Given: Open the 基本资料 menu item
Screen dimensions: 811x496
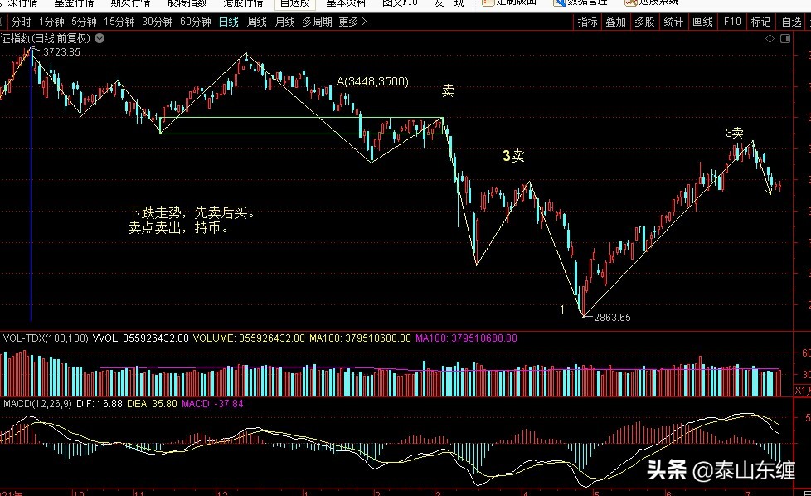Looking at the screenshot, I should pyautogui.click(x=346, y=3).
